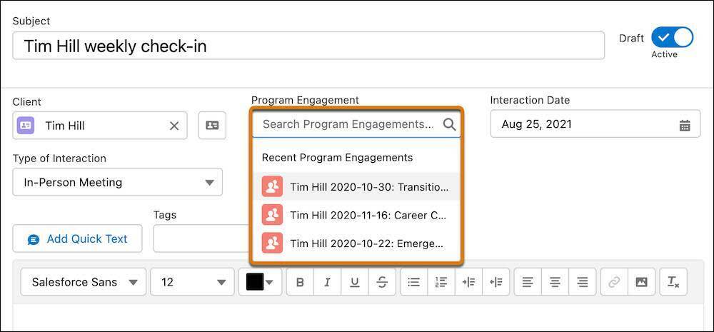Viewport: 714px width, 332px height.
Task: Click the rich text note body area
Action: tap(357, 318)
